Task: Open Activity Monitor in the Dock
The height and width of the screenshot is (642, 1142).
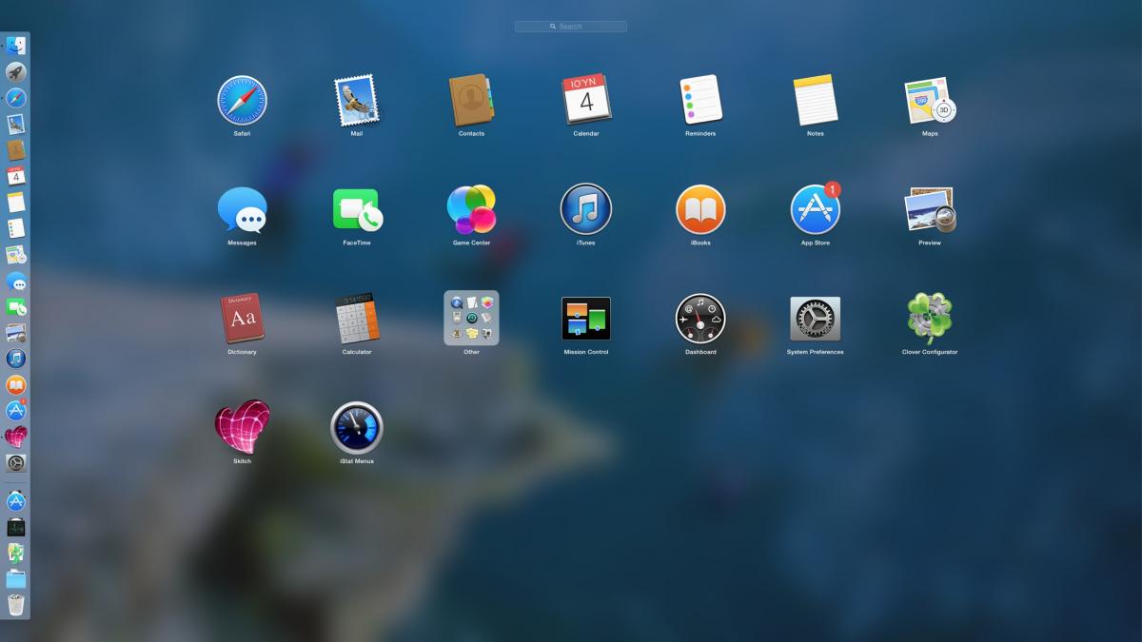Action: click(16, 527)
